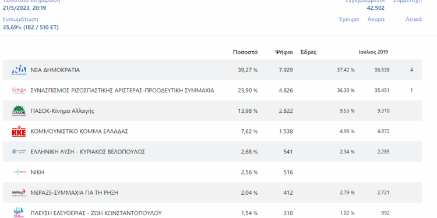
Task: Click the Elliniki Lysi party logo
Action: 19,152
